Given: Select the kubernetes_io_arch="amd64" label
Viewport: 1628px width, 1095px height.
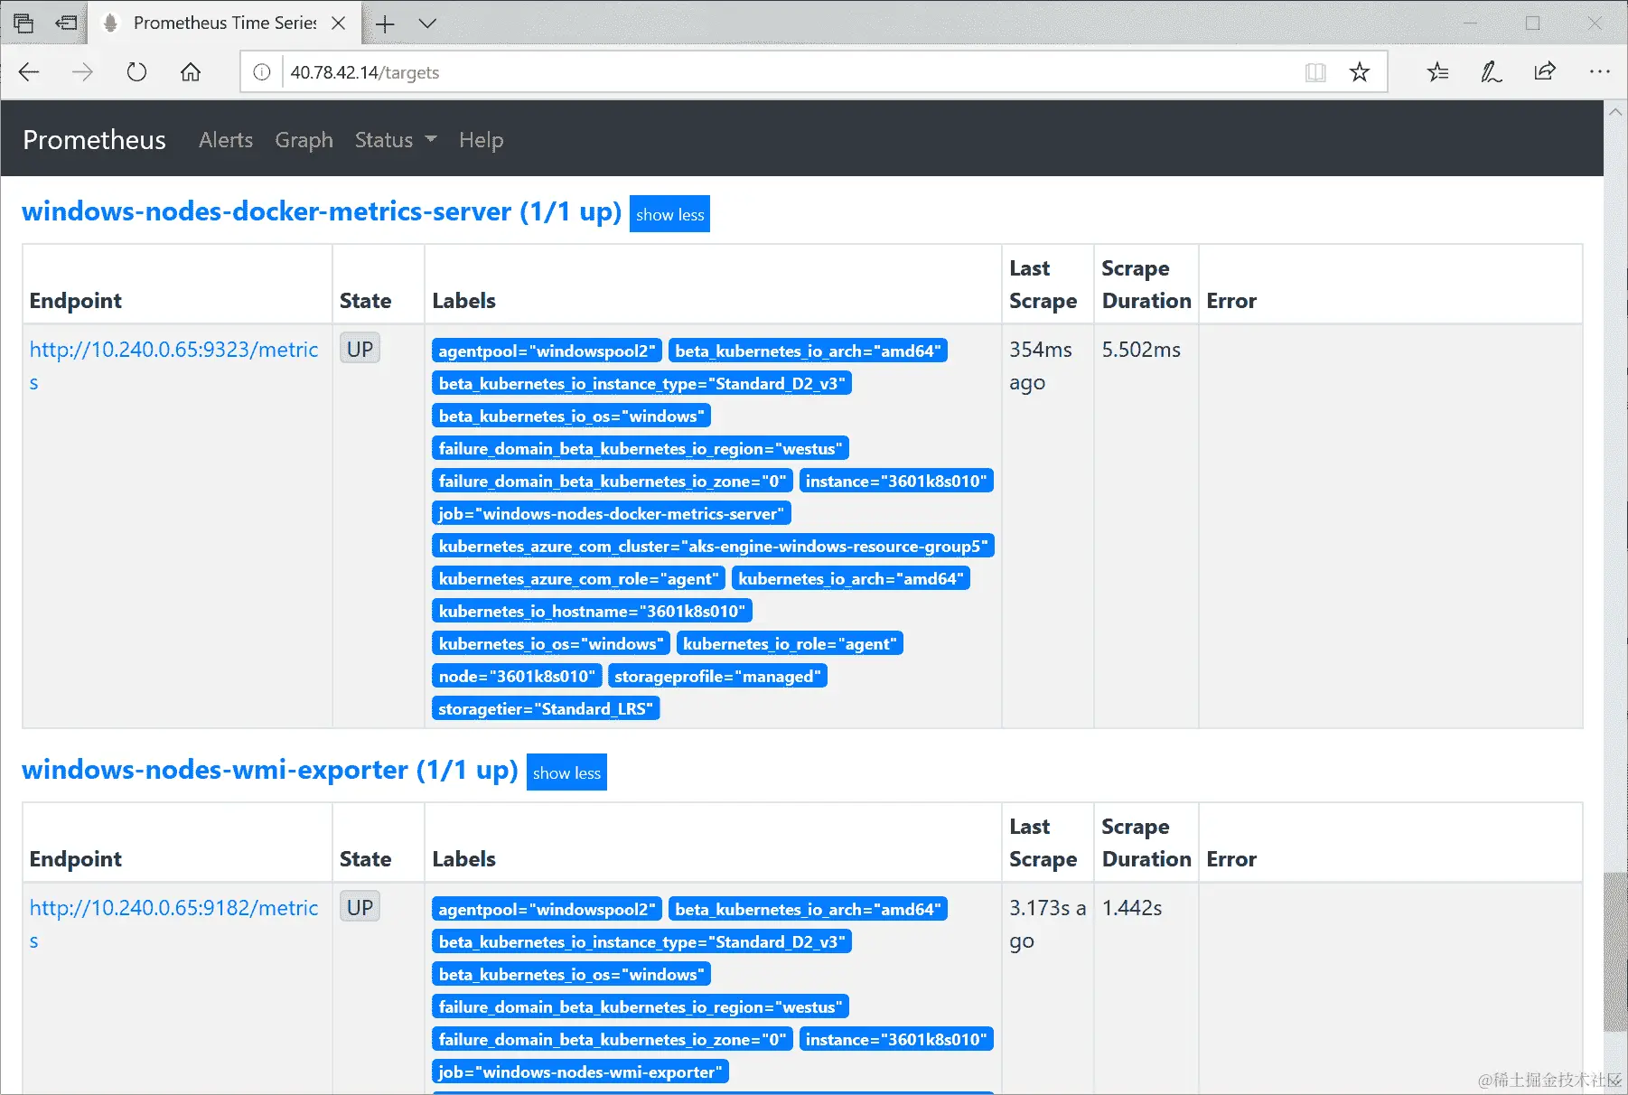Looking at the screenshot, I should (x=851, y=578).
